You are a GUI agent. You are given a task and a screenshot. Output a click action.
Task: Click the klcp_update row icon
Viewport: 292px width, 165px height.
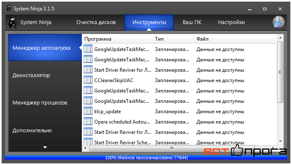(x=88, y=112)
